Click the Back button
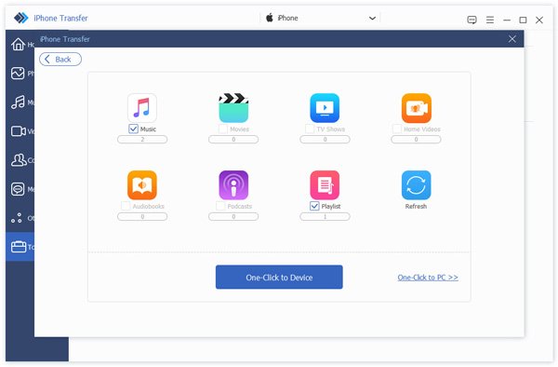The image size is (558, 367). 60,59
